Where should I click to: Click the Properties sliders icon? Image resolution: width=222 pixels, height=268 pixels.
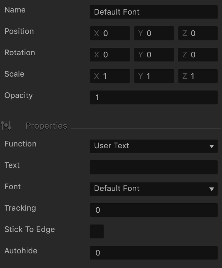coord(6,126)
